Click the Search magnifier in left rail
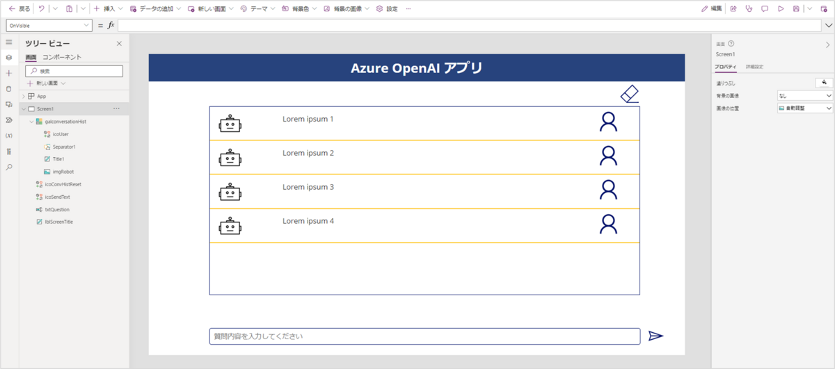This screenshot has width=835, height=369. 8,167
